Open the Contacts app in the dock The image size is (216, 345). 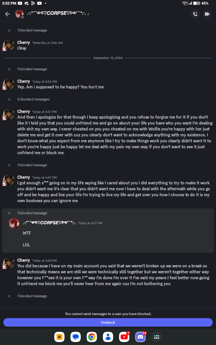[x=108, y=337]
